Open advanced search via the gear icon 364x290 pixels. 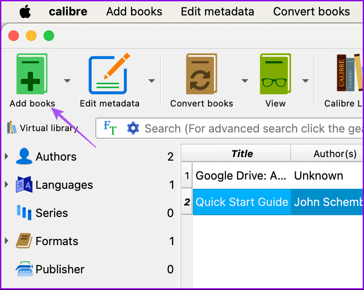click(x=133, y=128)
